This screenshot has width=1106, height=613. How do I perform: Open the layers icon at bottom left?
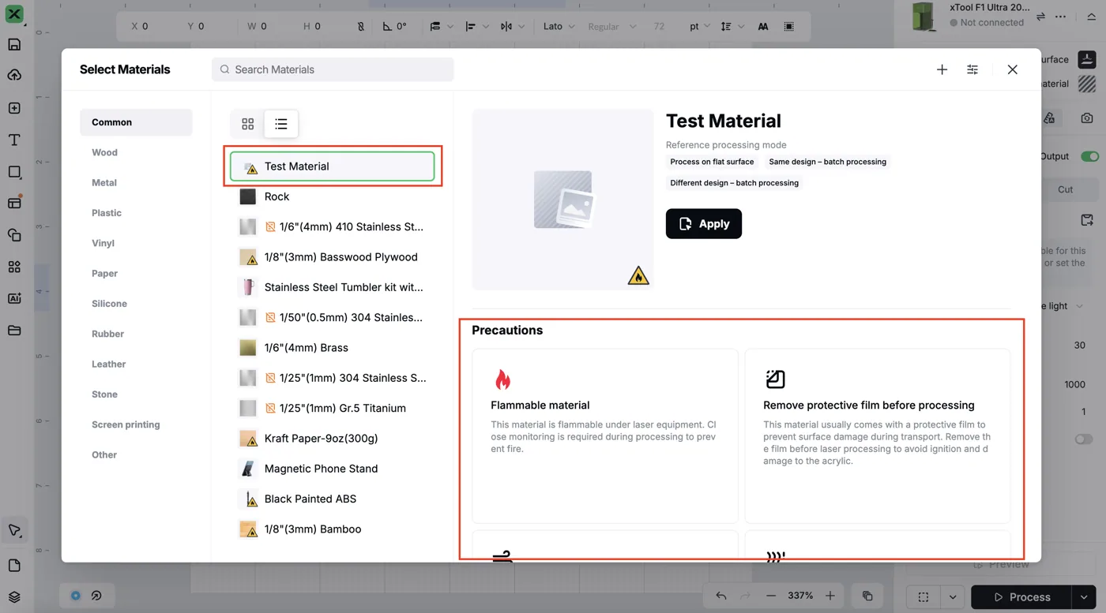14,597
